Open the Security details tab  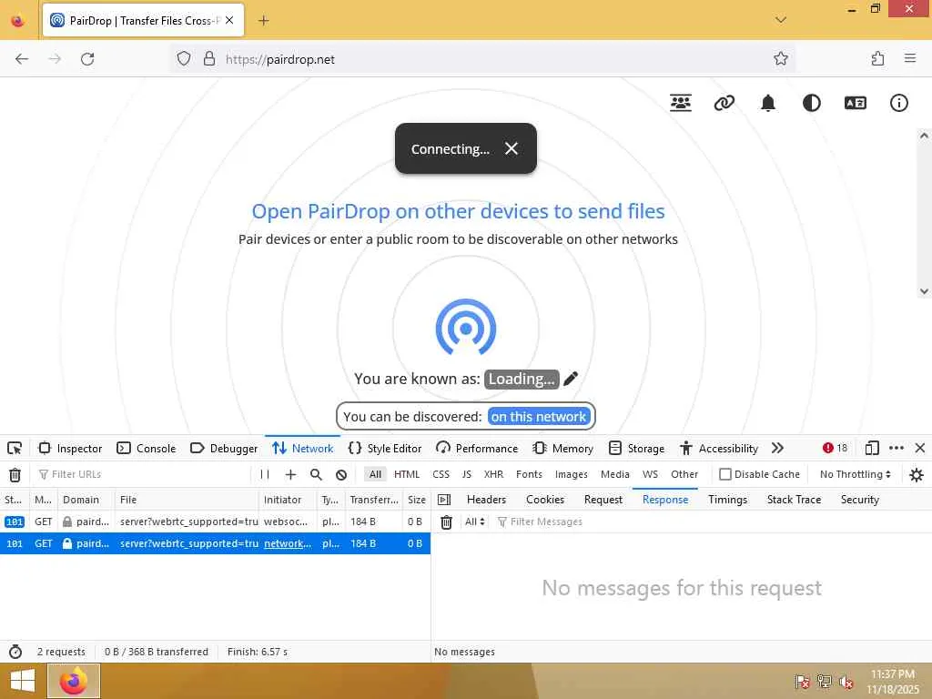point(859,500)
